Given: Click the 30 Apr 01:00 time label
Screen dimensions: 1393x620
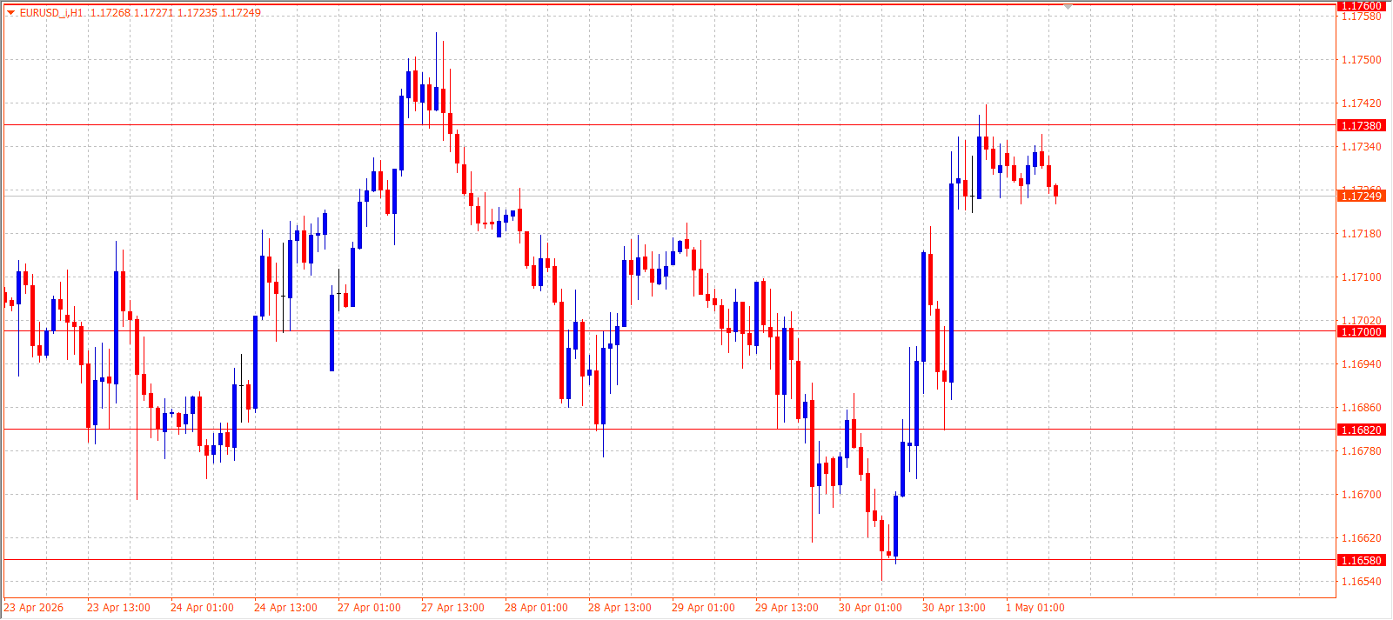Looking at the screenshot, I should (x=870, y=608).
